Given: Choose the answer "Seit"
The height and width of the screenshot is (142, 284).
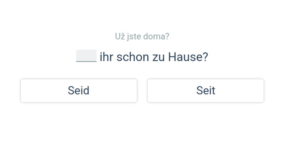Looking at the screenshot, I should (x=206, y=91).
